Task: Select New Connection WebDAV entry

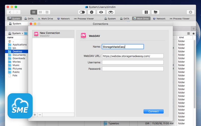Action: (x=53, y=34)
